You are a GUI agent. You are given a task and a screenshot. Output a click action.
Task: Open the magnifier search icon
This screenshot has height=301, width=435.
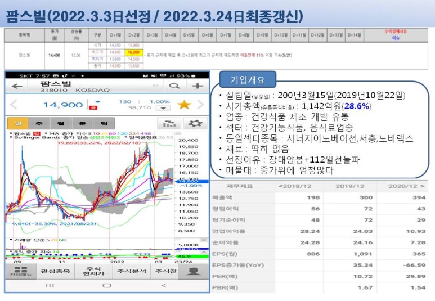174,86
